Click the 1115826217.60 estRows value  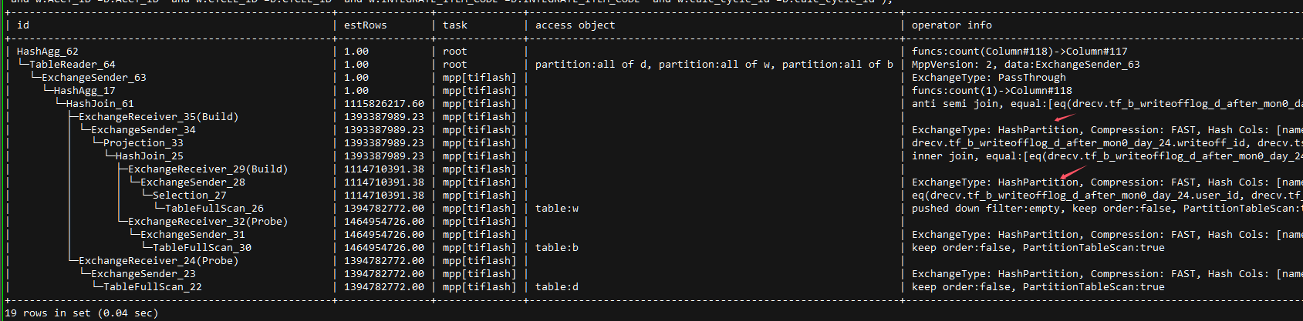pyautogui.click(x=383, y=104)
